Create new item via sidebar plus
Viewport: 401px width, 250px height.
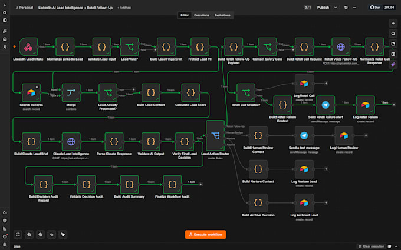pyautogui.click(x=5, y=5)
